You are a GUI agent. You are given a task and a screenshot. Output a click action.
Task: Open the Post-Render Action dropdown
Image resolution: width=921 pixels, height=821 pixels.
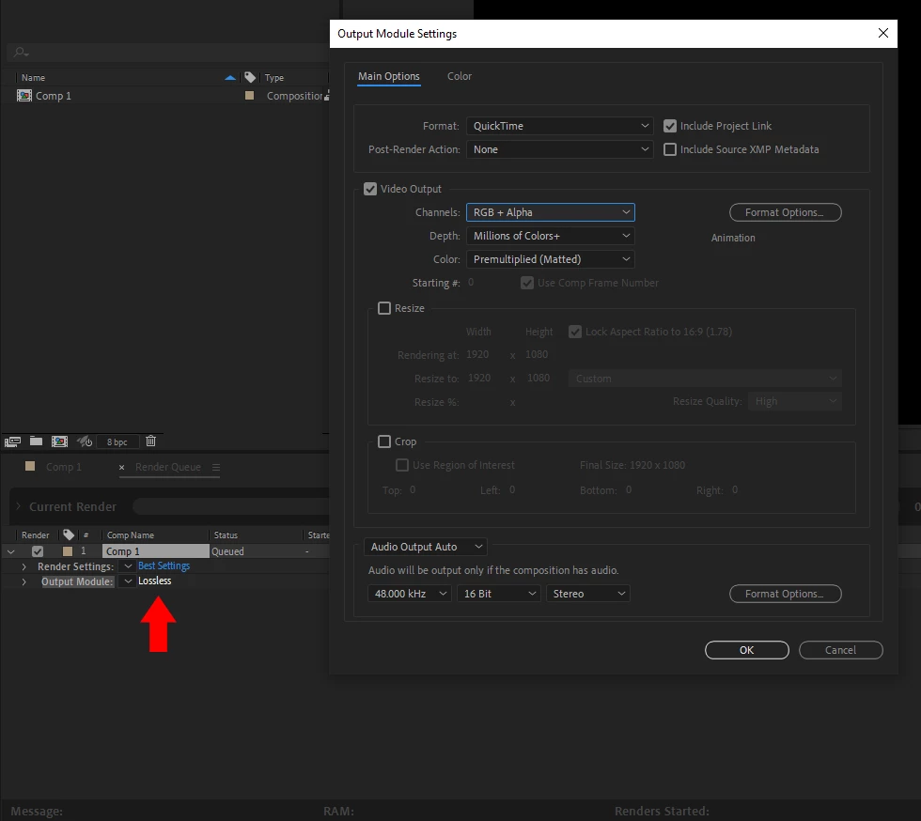(560, 149)
